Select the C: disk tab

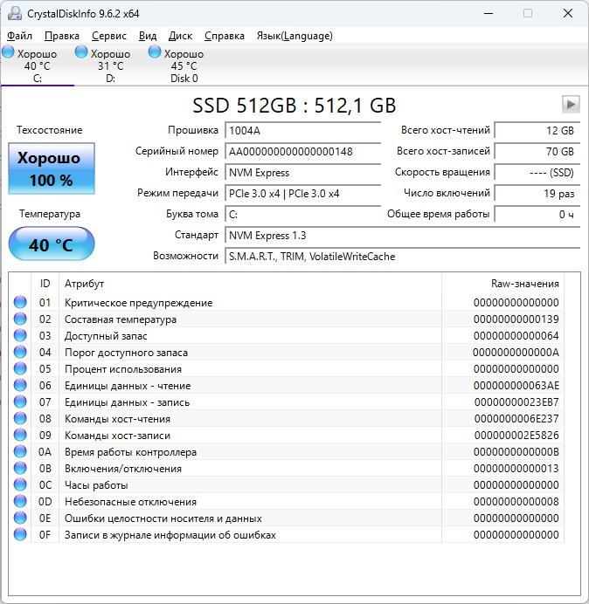pos(37,65)
